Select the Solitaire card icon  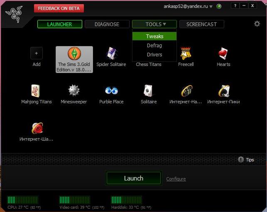148,91
